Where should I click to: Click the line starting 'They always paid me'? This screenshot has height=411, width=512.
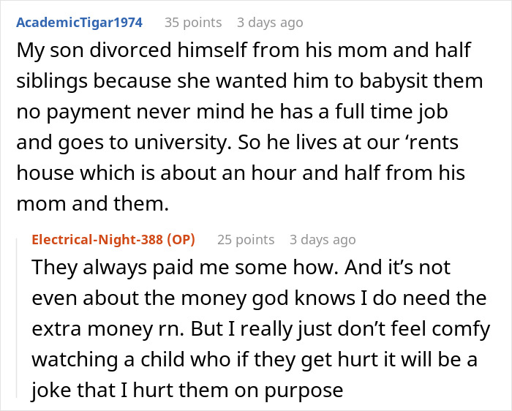(241, 267)
